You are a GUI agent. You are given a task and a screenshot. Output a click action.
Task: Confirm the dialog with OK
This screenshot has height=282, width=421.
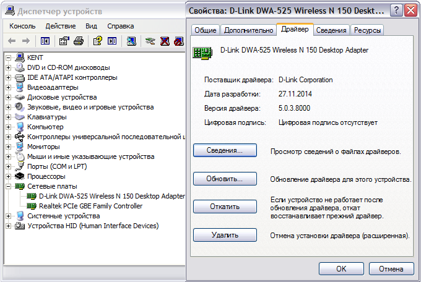341,268
